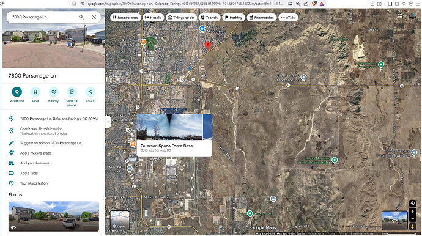
Task: Click the Brave Rewards triangle icon
Action: 322,4
